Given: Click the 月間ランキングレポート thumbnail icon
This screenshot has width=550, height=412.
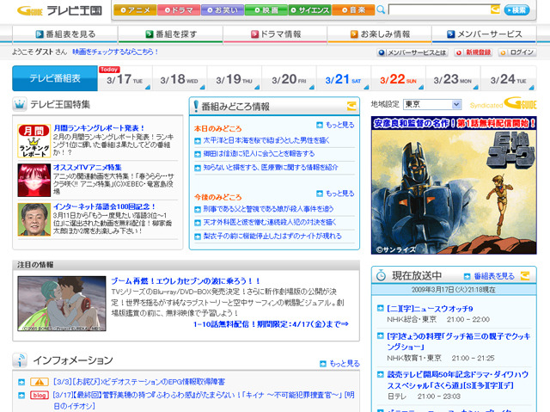Looking at the screenshot, I should (34, 141).
